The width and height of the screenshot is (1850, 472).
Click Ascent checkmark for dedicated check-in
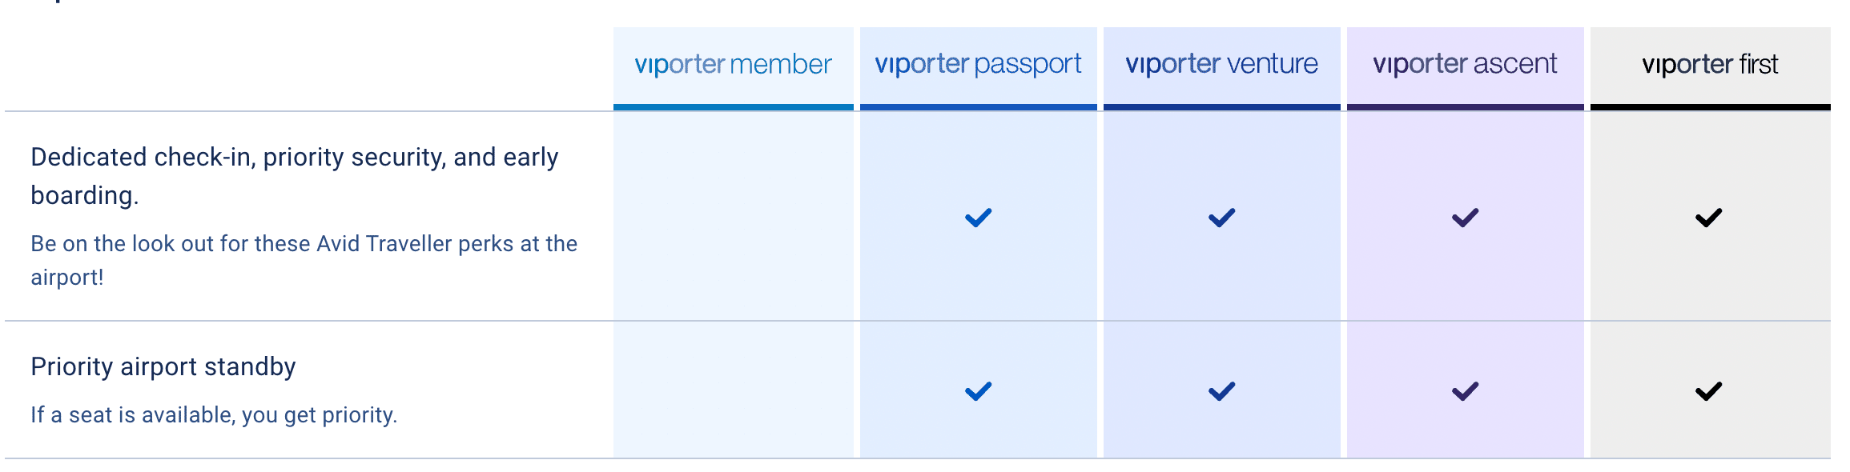1465,218
